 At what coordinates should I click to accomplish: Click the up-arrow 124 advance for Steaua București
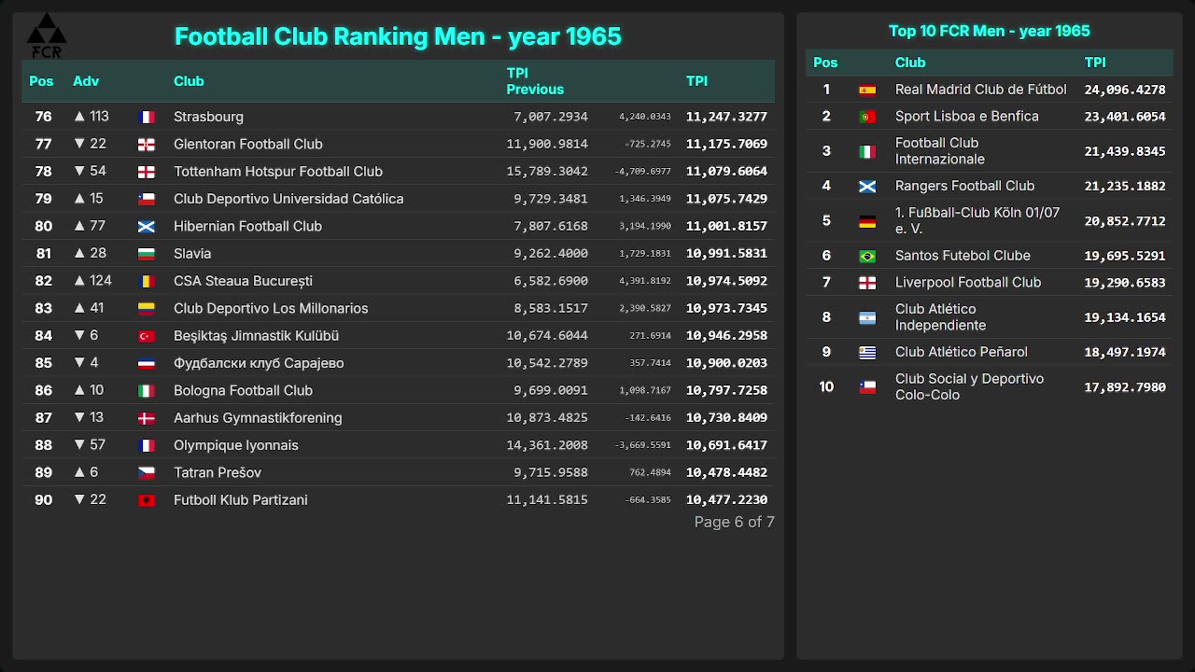(93, 281)
